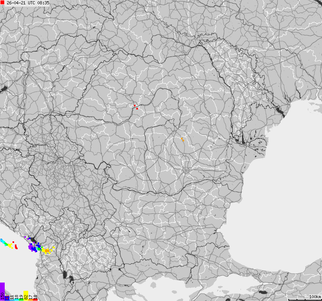Image resolution: width=322 pixels, height=301 pixels.
Task: Select the blue strike marker near Albania
Action: click(x=34, y=249)
